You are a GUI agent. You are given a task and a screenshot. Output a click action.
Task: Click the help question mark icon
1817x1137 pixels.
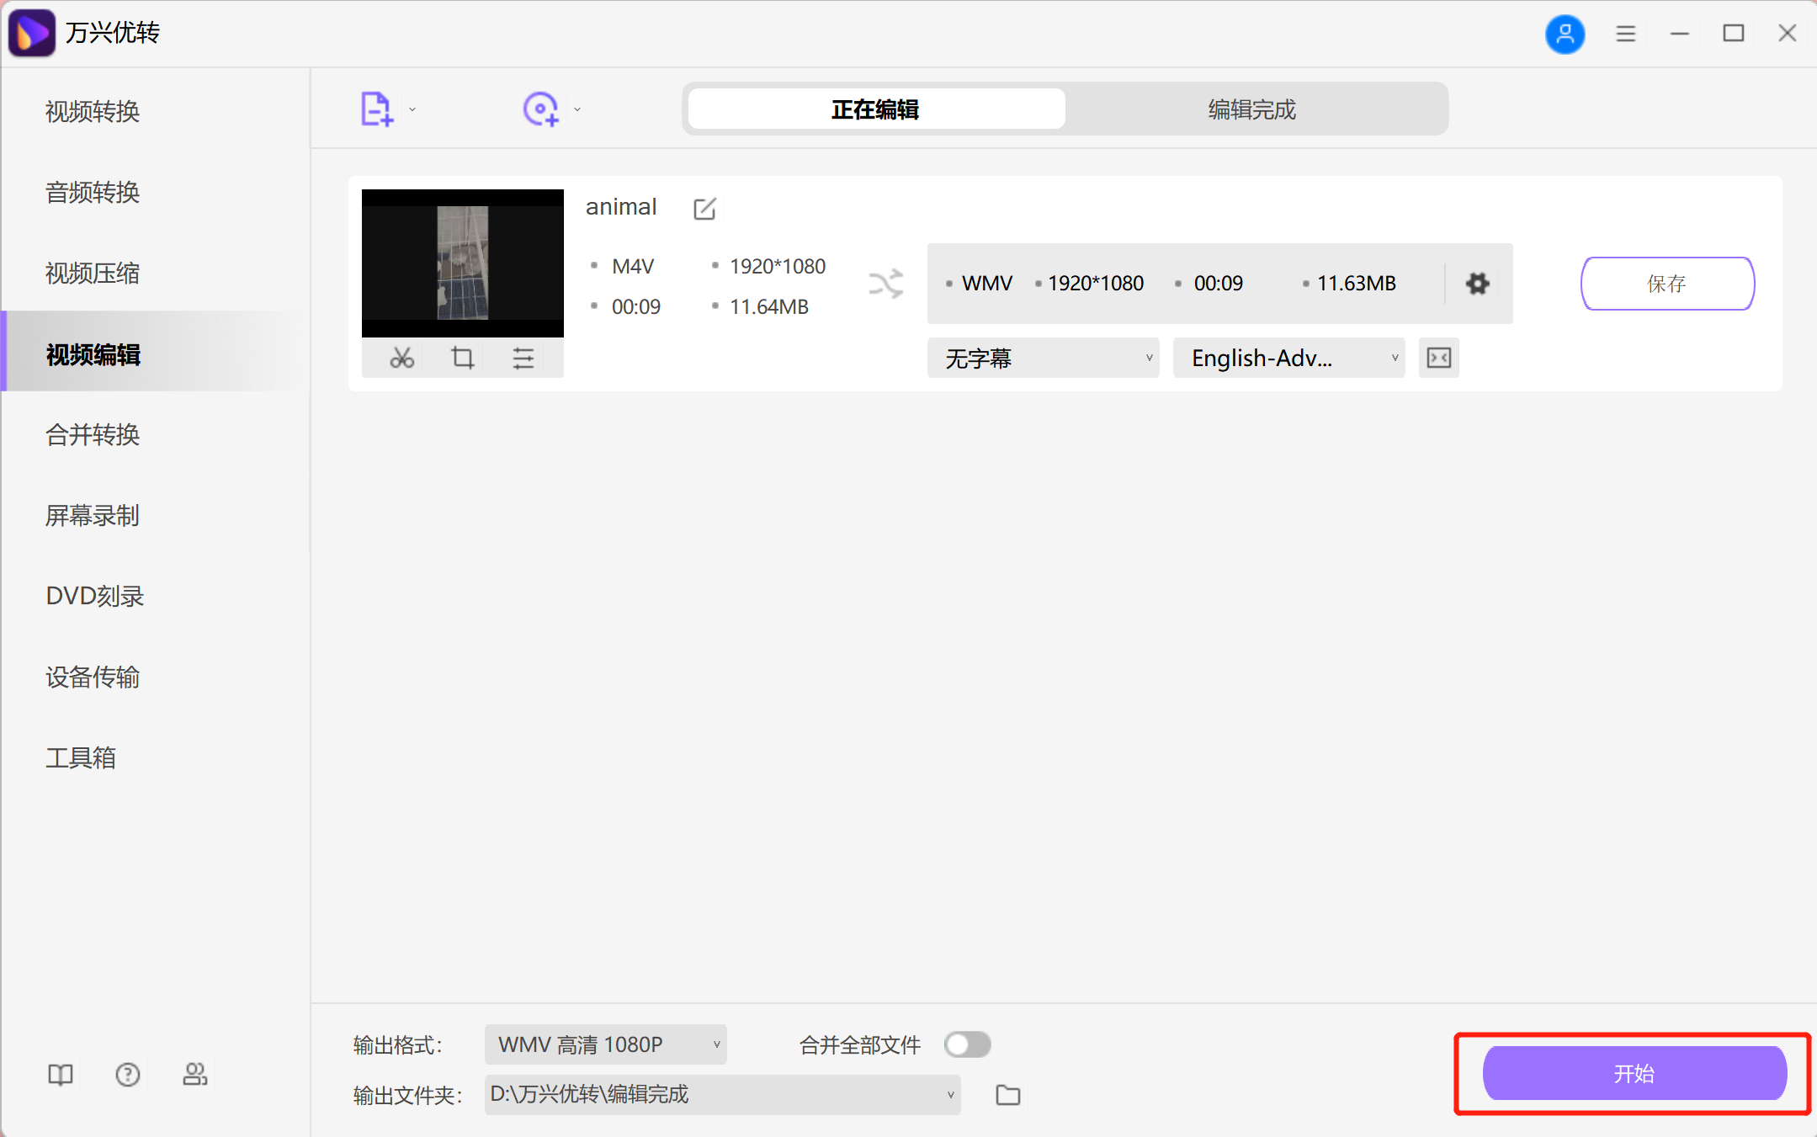point(127,1074)
